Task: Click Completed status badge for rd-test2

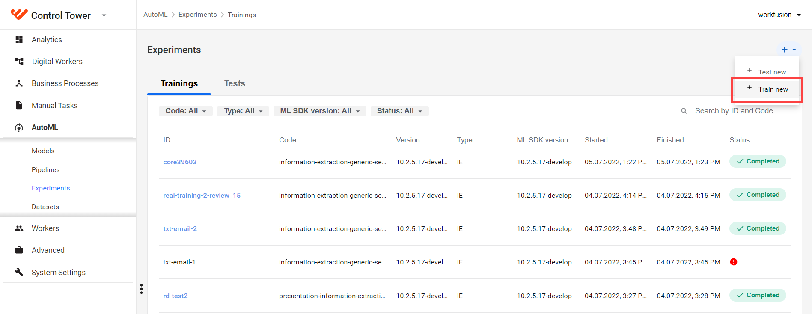Action: (x=758, y=295)
